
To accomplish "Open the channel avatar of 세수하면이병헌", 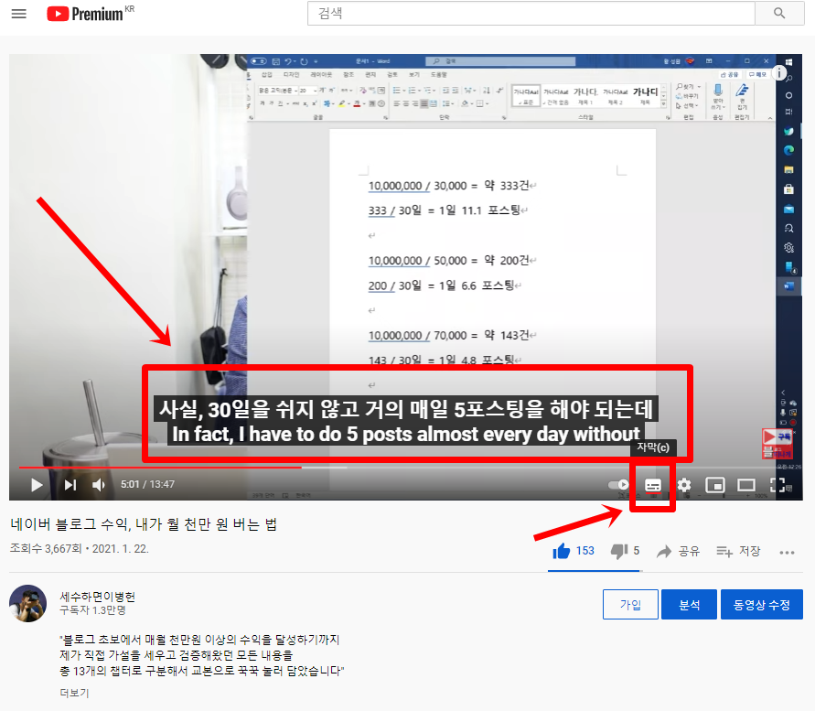I will point(28,603).
